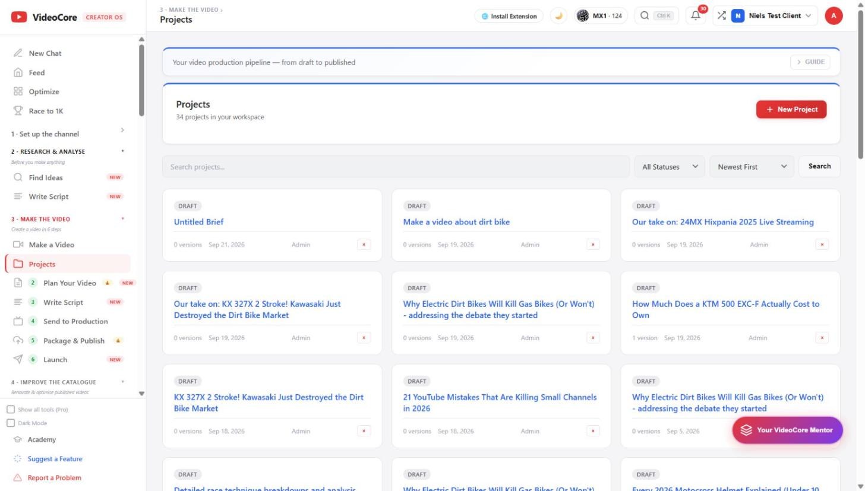The image size is (865, 491).
Task: Delete the Sep 18 KX 327X 2 Stroke project
Action: coord(364,431)
